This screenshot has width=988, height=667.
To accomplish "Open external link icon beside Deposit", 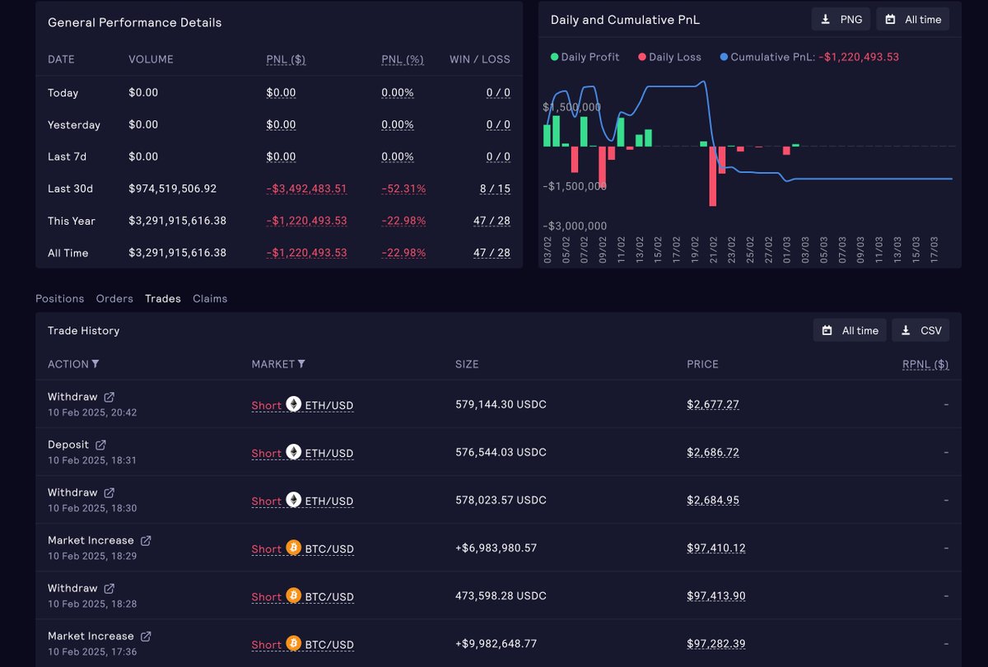I will (100, 445).
